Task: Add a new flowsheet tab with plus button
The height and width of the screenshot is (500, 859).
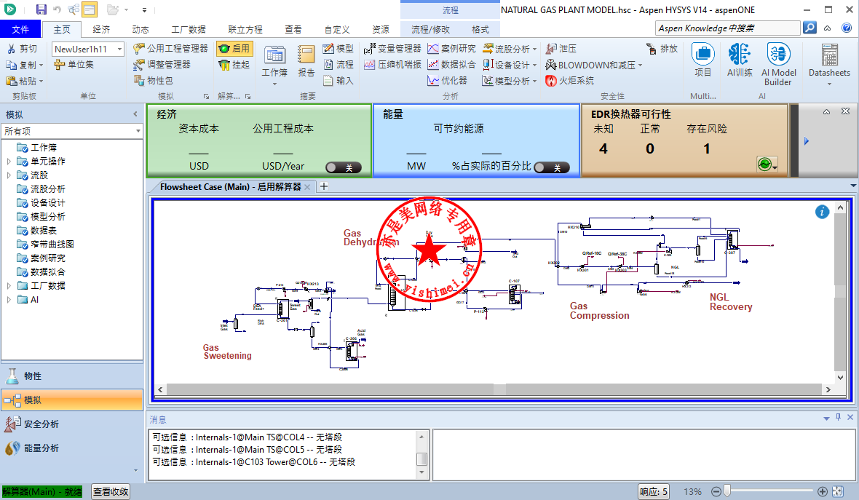Action: [324, 186]
